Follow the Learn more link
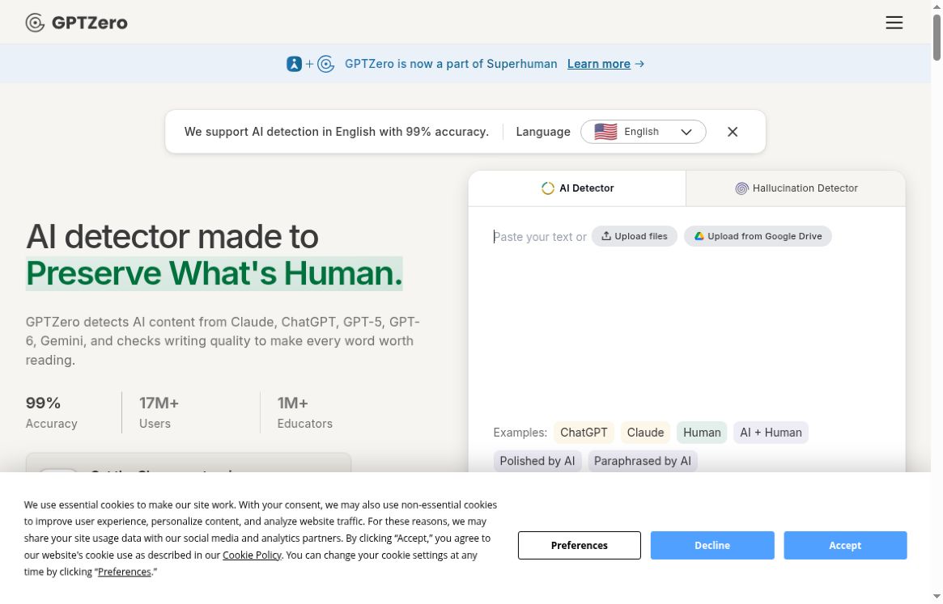This screenshot has height=604, width=943. [x=598, y=64]
